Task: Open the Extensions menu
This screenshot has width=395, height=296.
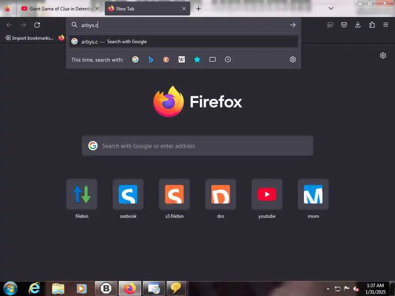Action: 372,25
